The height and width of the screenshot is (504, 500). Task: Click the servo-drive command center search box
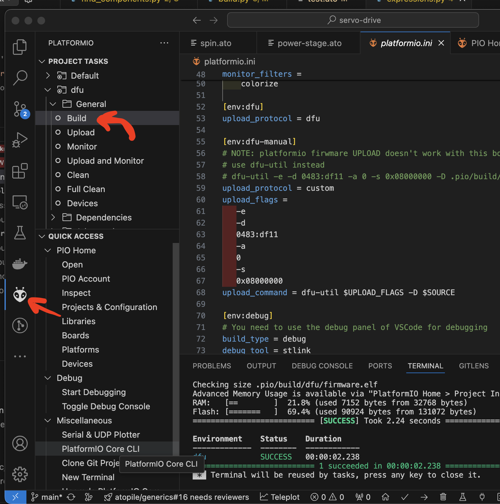[x=353, y=20]
